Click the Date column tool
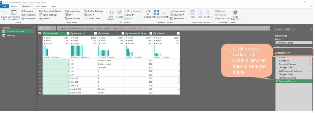Viewport: 315px width, 113px height. [x=193, y=14]
